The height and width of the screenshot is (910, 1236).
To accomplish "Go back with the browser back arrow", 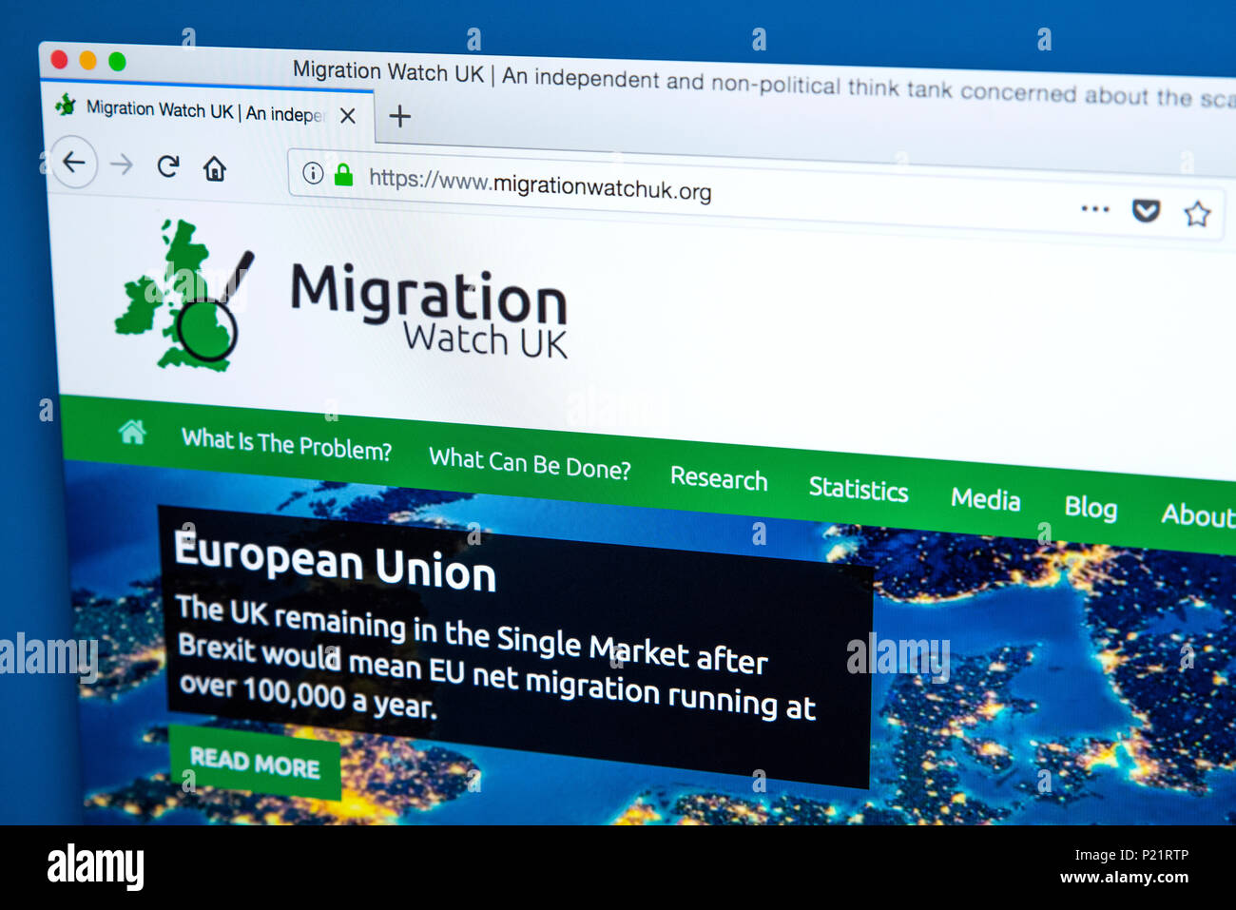I will pyautogui.click(x=73, y=163).
